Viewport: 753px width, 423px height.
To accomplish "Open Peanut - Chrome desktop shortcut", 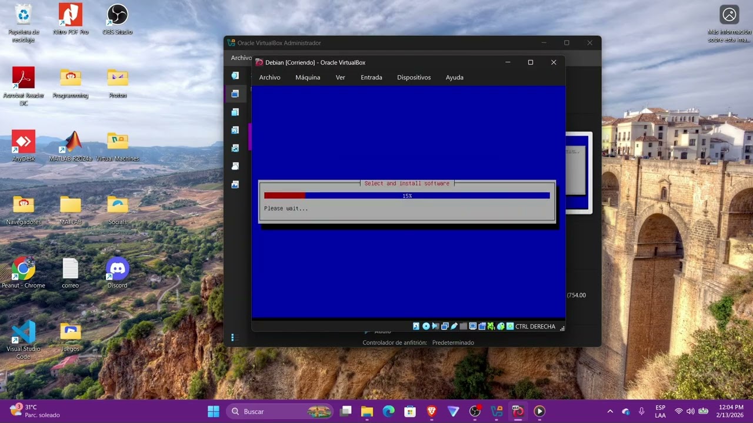I will tap(24, 273).
